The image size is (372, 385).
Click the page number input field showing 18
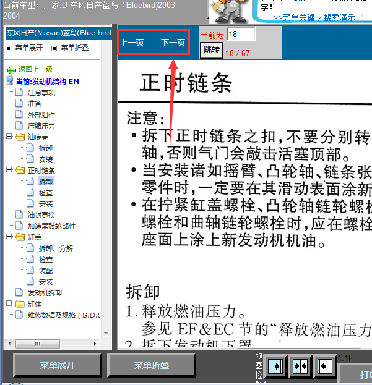pos(241,34)
